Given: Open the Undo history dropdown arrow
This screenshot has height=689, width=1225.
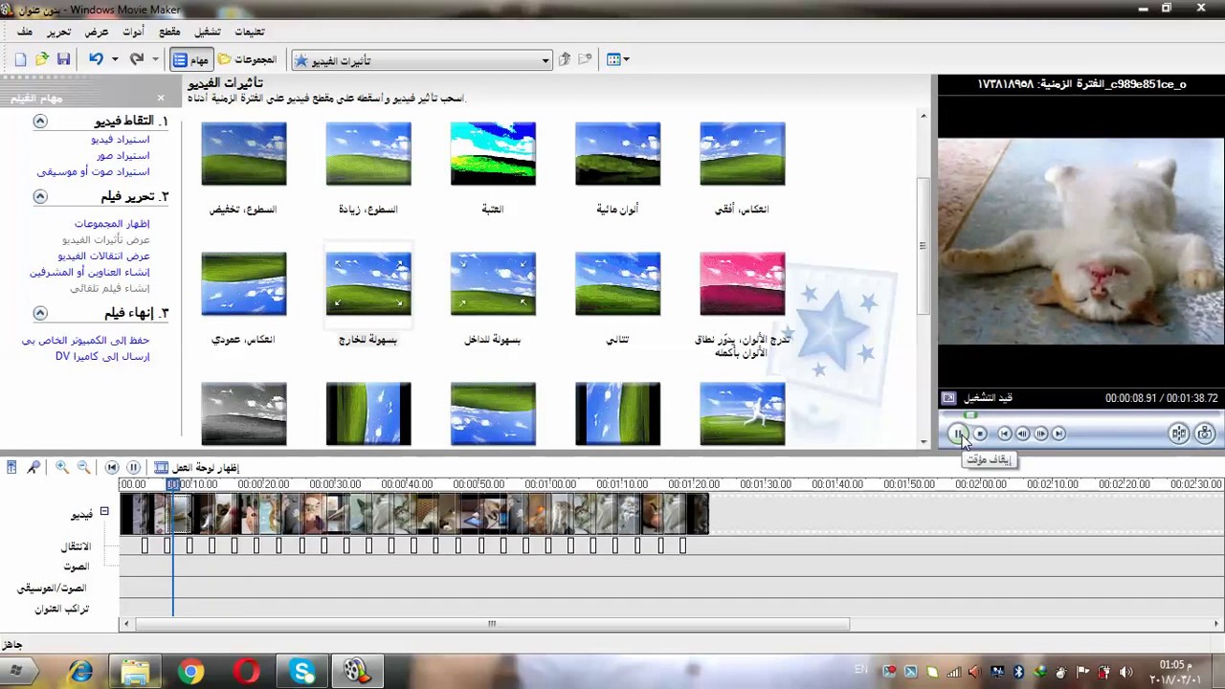Looking at the screenshot, I should click(x=114, y=59).
